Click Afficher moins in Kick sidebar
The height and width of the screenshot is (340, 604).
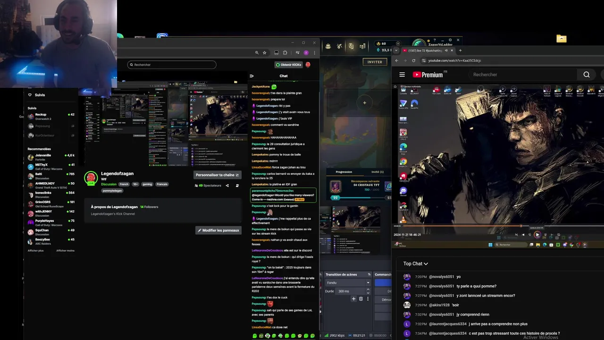65,250
